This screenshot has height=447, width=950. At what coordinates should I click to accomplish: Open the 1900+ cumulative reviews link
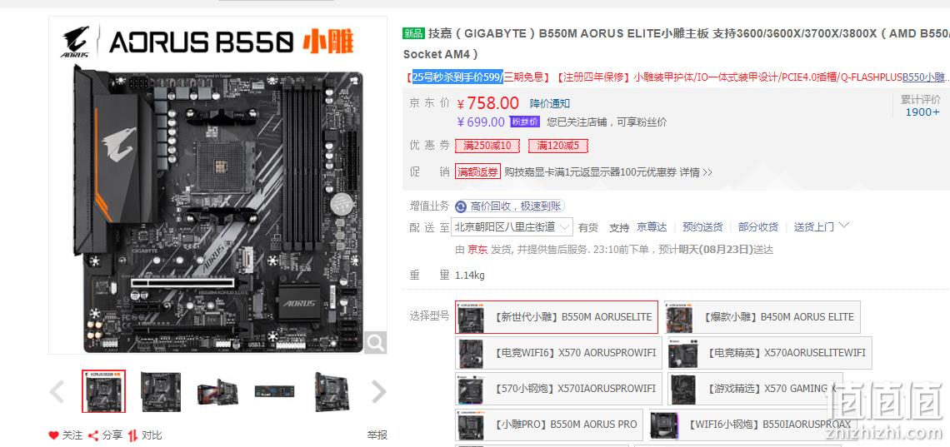(922, 112)
